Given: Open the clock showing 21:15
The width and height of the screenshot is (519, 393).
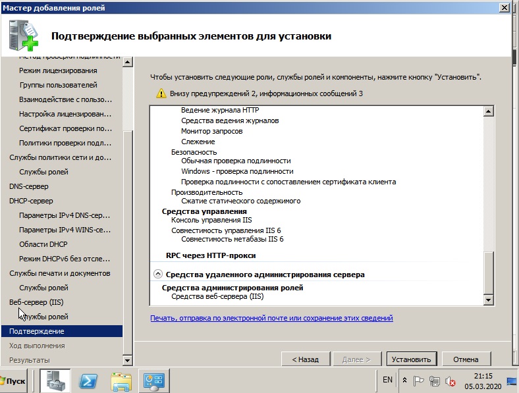Looking at the screenshot, I should [x=483, y=381].
